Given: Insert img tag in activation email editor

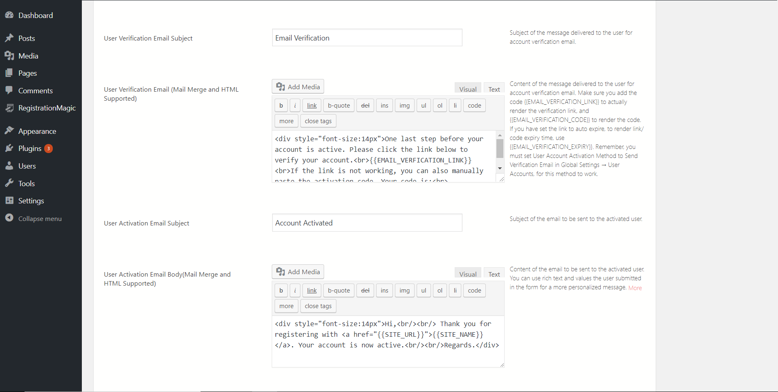Looking at the screenshot, I should click(404, 291).
